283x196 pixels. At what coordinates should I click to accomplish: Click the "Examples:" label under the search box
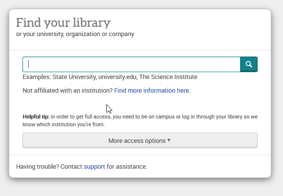37,77
